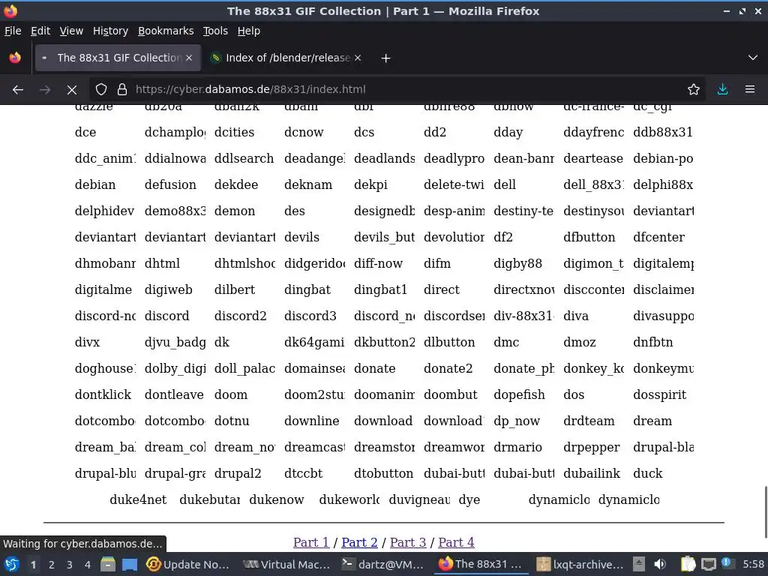Image resolution: width=768 pixels, height=576 pixels.
Task: Switch to Index of /blender/release tab
Action: tap(287, 58)
